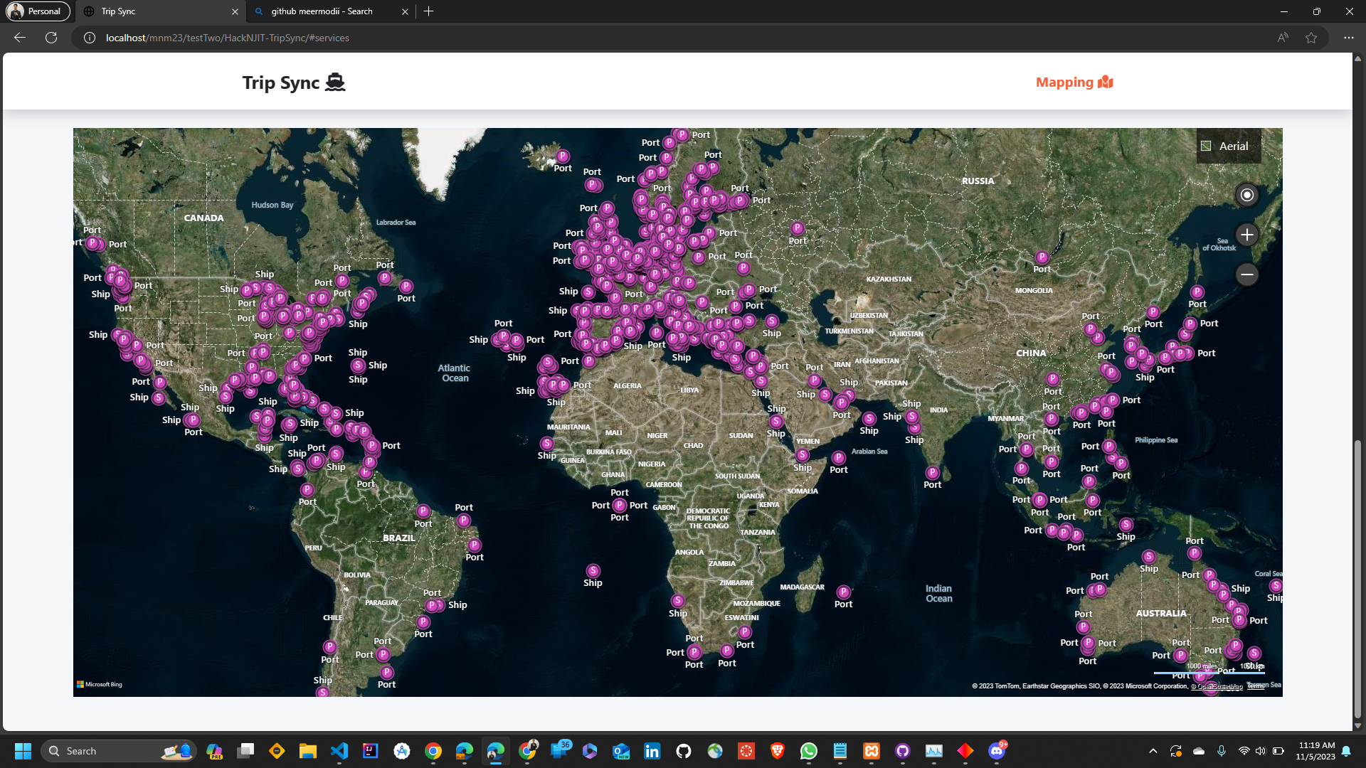
Task: Click the map zoom out minus button
Action: 1246,274
